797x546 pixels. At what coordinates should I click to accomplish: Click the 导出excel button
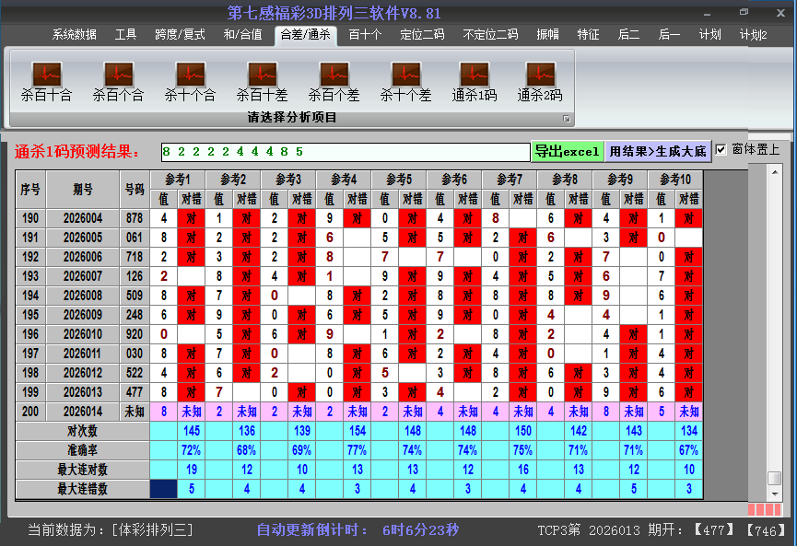(567, 151)
